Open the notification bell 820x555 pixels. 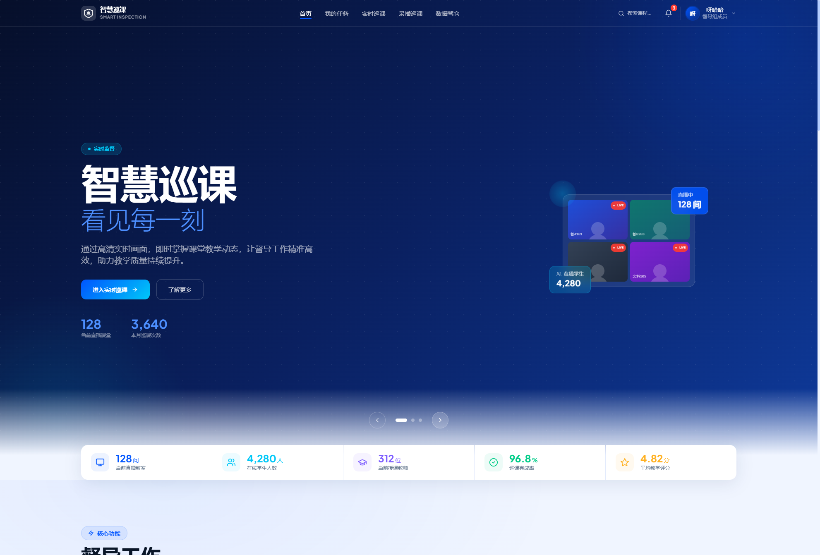point(668,13)
